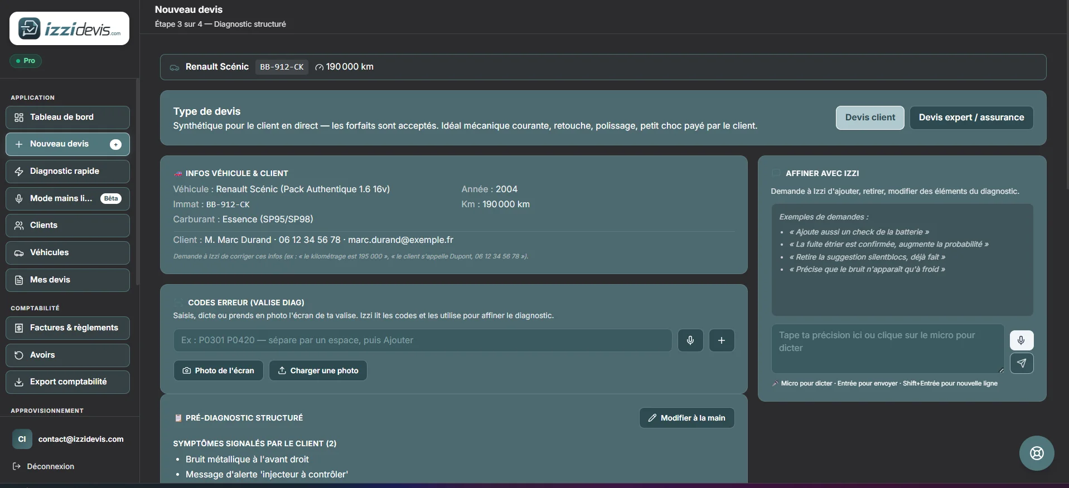Click the Izzi precision text area
This screenshot has width=1069, height=488.
click(x=888, y=349)
